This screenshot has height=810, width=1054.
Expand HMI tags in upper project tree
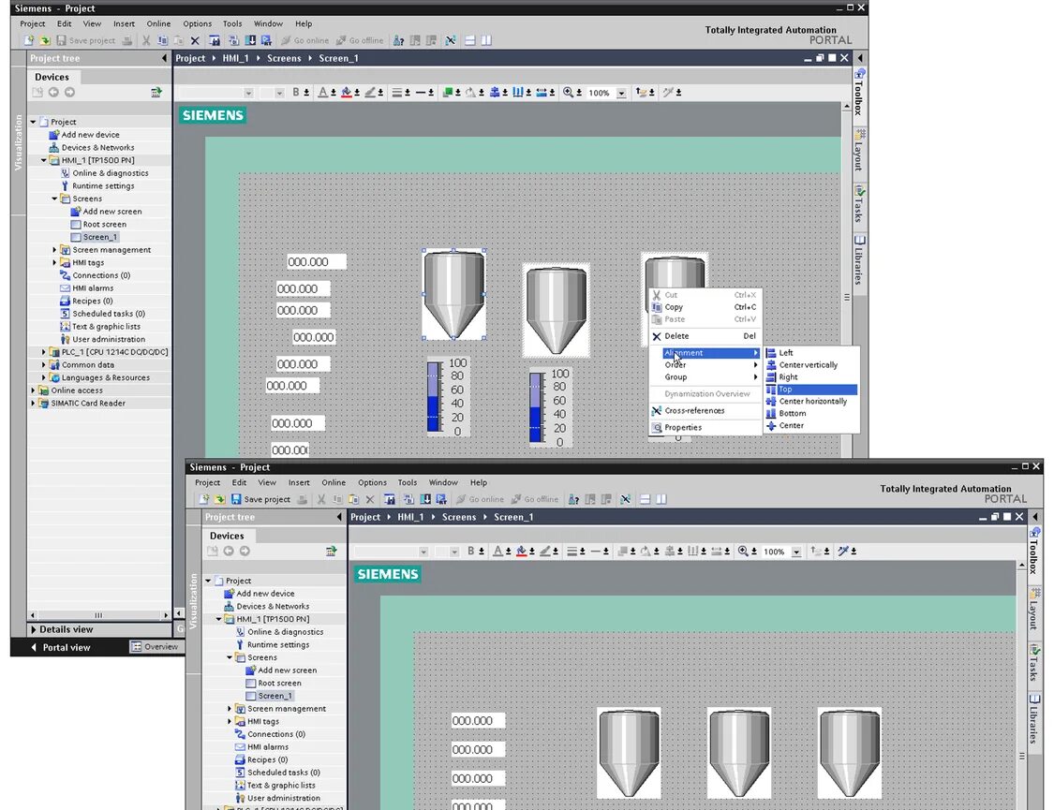tap(54, 262)
